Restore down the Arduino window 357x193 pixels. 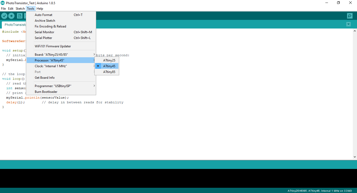[338, 3]
